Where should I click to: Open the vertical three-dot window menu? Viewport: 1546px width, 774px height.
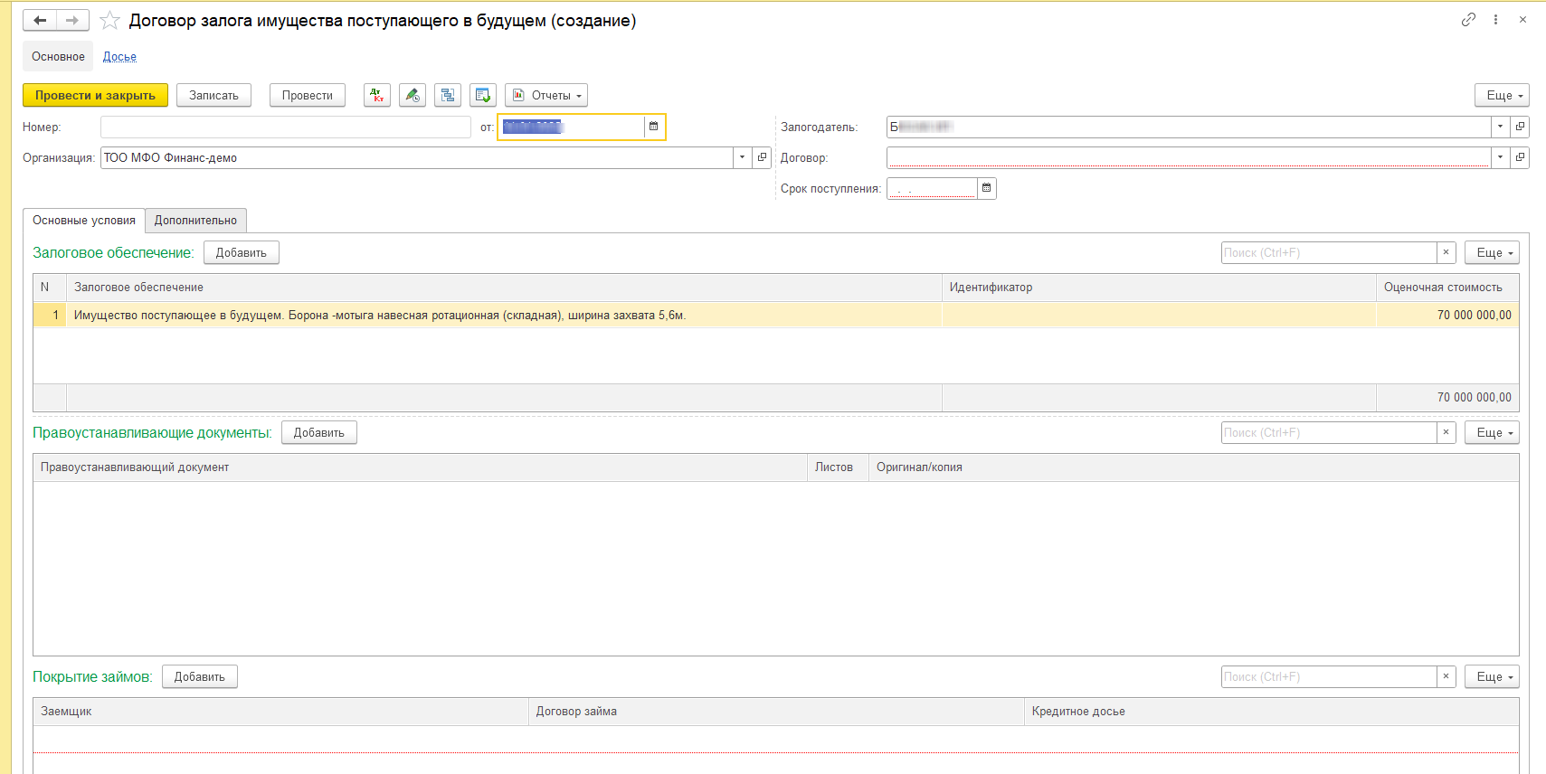point(1495,19)
